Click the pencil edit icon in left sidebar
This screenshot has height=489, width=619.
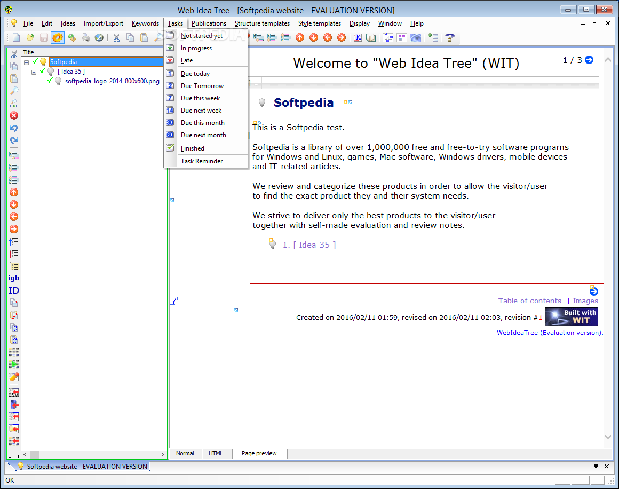tap(14, 377)
